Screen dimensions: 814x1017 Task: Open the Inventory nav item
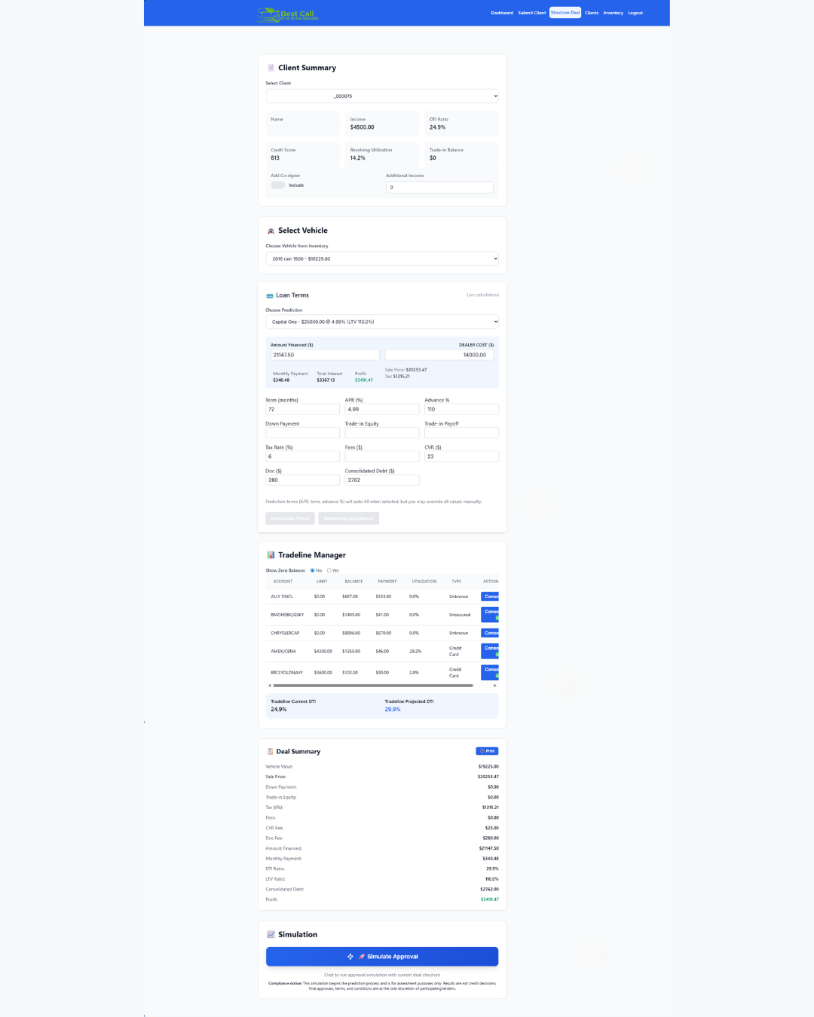click(613, 13)
